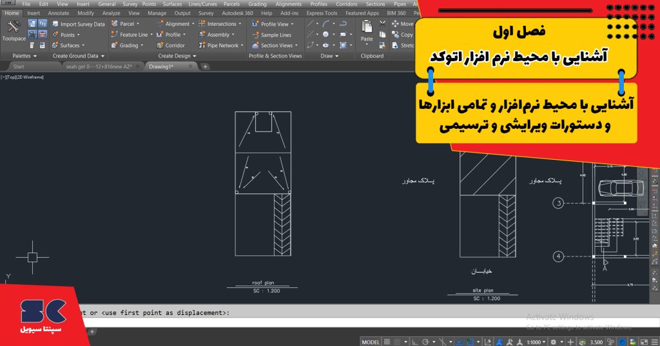660x346 pixels.
Task: Open the Express Tools ribbon tab
Action: tap(322, 13)
